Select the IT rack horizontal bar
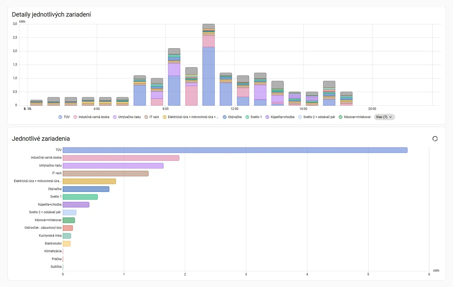This screenshot has width=453, height=287. click(106, 173)
